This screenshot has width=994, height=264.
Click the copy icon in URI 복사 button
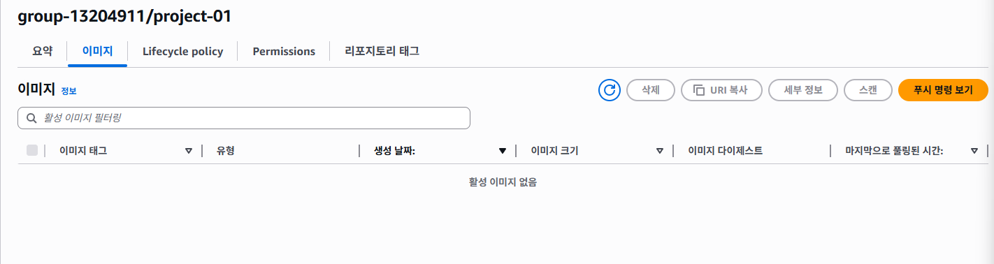698,90
